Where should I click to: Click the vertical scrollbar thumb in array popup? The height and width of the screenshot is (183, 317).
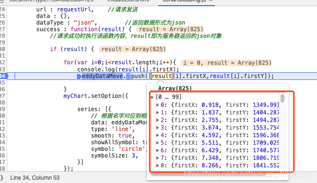pyautogui.click(x=283, y=98)
